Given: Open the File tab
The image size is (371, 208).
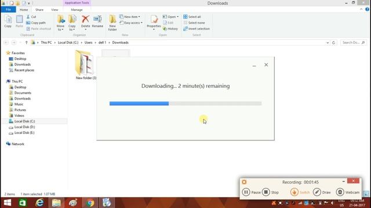Looking at the screenshot, I should click(8, 9).
